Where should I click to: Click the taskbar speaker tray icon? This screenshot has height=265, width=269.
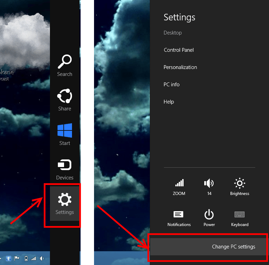coord(42,258)
